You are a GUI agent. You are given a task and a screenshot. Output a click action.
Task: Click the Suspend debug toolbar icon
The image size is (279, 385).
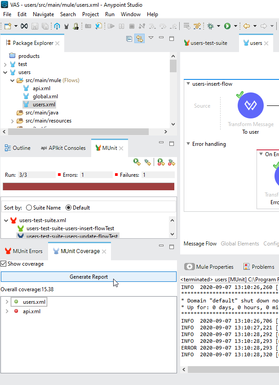pyautogui.click(x=121, y=26)
